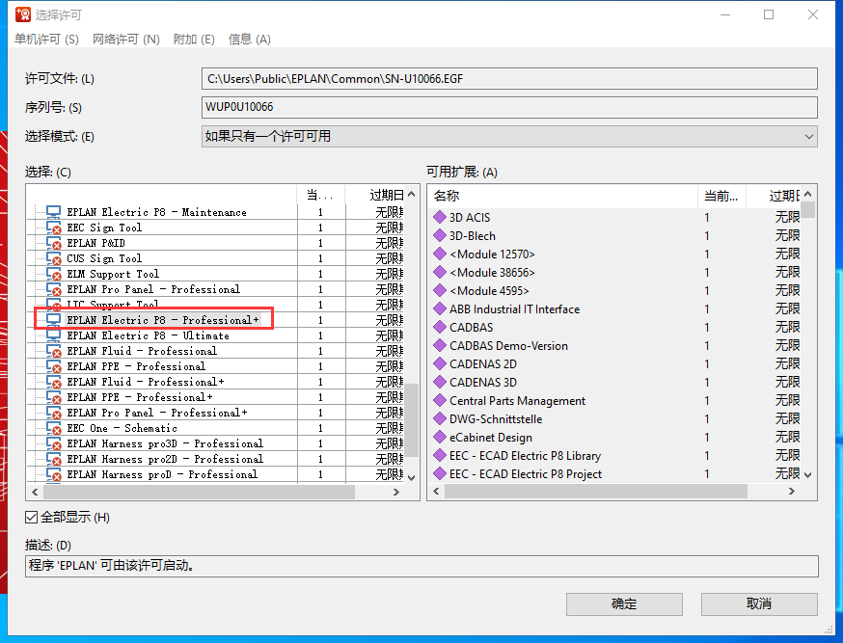Screen dimensions: 843x643
Task: Click the extensions list horizontal scrollbar thumb
Action: point(596,491)
